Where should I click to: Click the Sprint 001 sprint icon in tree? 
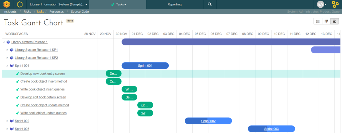point(12,66)
